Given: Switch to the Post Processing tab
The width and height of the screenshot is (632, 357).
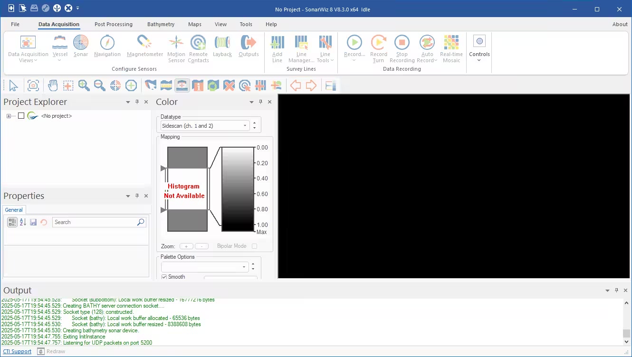Looking at the screenshot, I should click(x=113, y=24).
